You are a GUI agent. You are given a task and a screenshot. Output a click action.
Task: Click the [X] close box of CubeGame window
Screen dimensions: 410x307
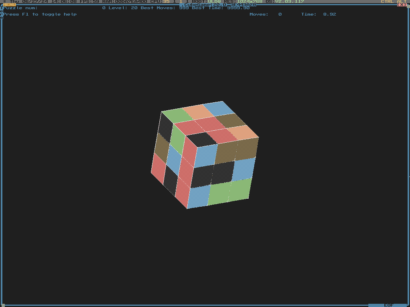tap(402, 5)
